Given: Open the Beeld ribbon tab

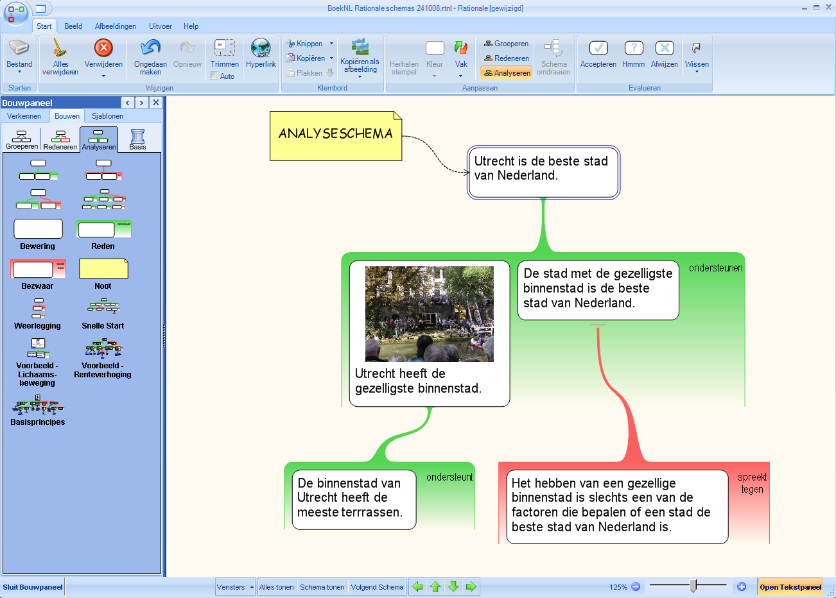Looking at the screenshot, I should (x=73, y=26).
